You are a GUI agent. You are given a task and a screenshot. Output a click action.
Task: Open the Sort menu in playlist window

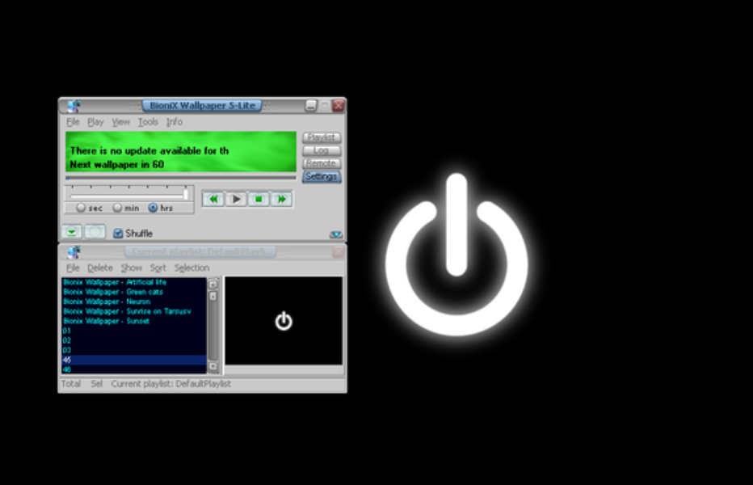coord(158,268)
